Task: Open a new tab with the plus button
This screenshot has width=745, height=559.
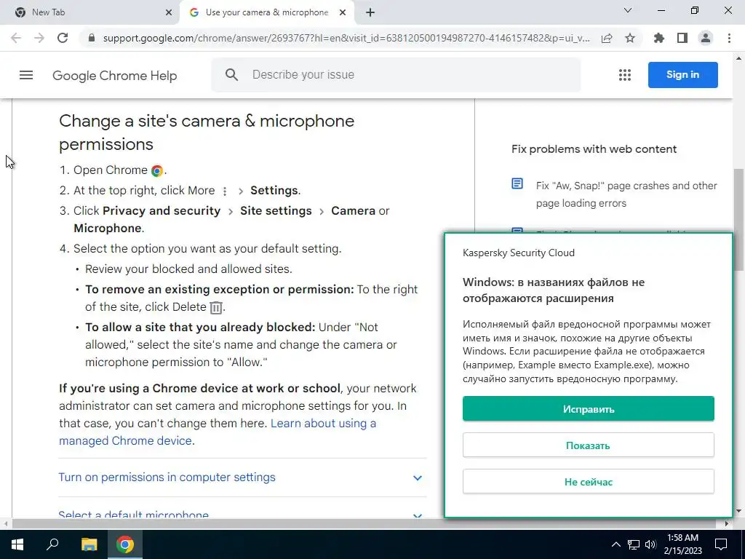Action: [x=370, y=12]
